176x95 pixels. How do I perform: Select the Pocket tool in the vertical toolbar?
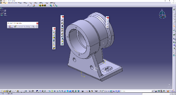[62, 23]
